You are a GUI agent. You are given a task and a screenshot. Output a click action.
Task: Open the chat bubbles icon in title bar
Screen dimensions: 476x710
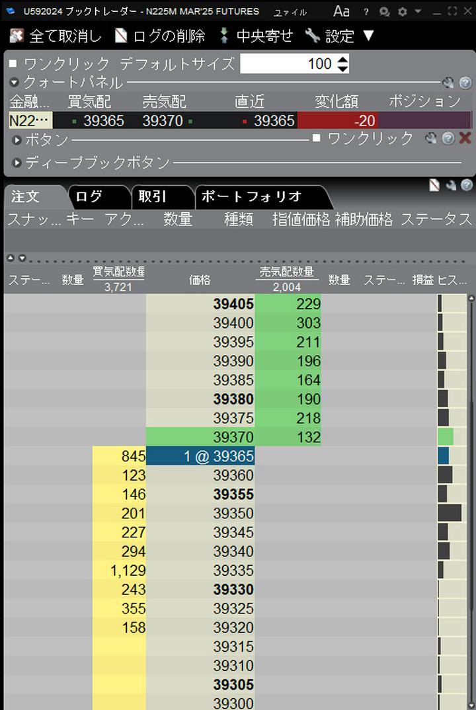tap(384, 12)
